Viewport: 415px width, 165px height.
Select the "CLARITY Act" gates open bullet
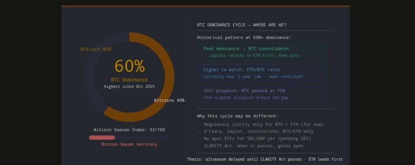coord(250,146)
